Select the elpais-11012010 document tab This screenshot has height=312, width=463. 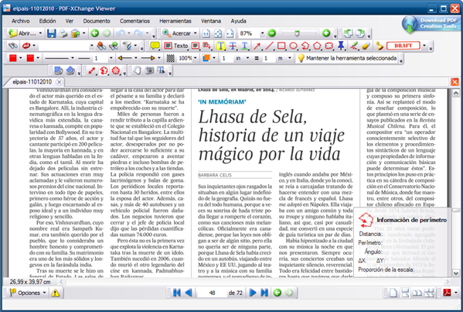(x=32, y=82)
